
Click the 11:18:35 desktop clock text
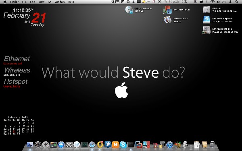pyautogui.click(x=22, y=10)
